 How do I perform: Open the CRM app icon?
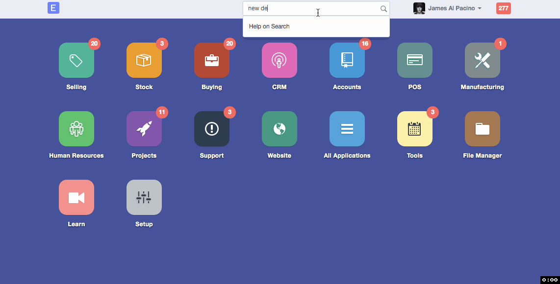pos(280,60)
